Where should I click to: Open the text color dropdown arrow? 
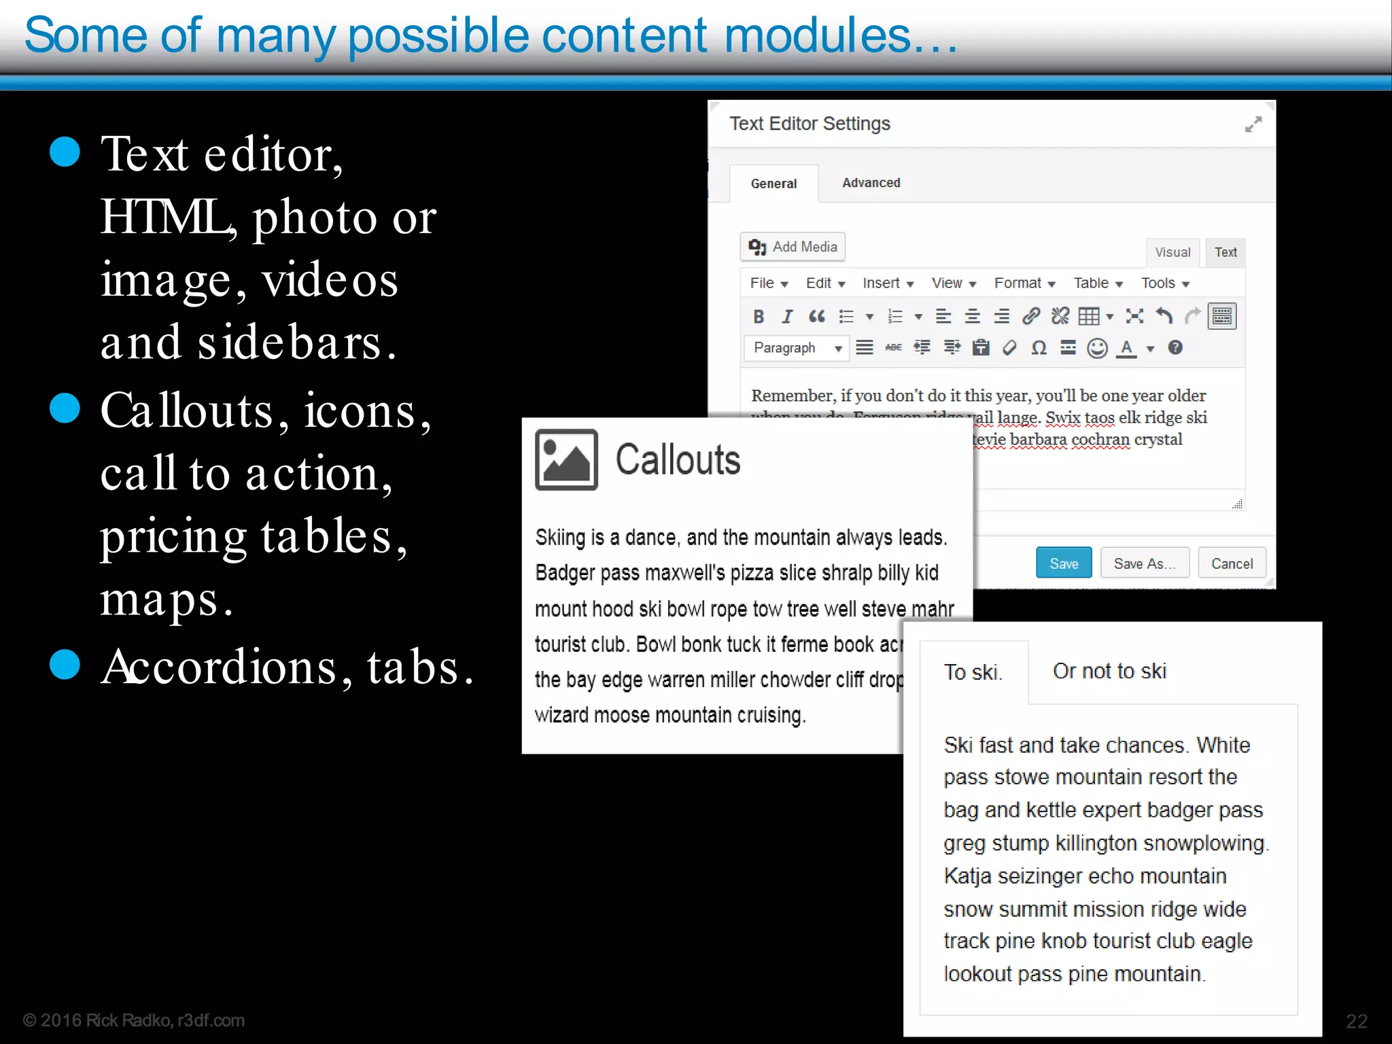coord(1151,349)
